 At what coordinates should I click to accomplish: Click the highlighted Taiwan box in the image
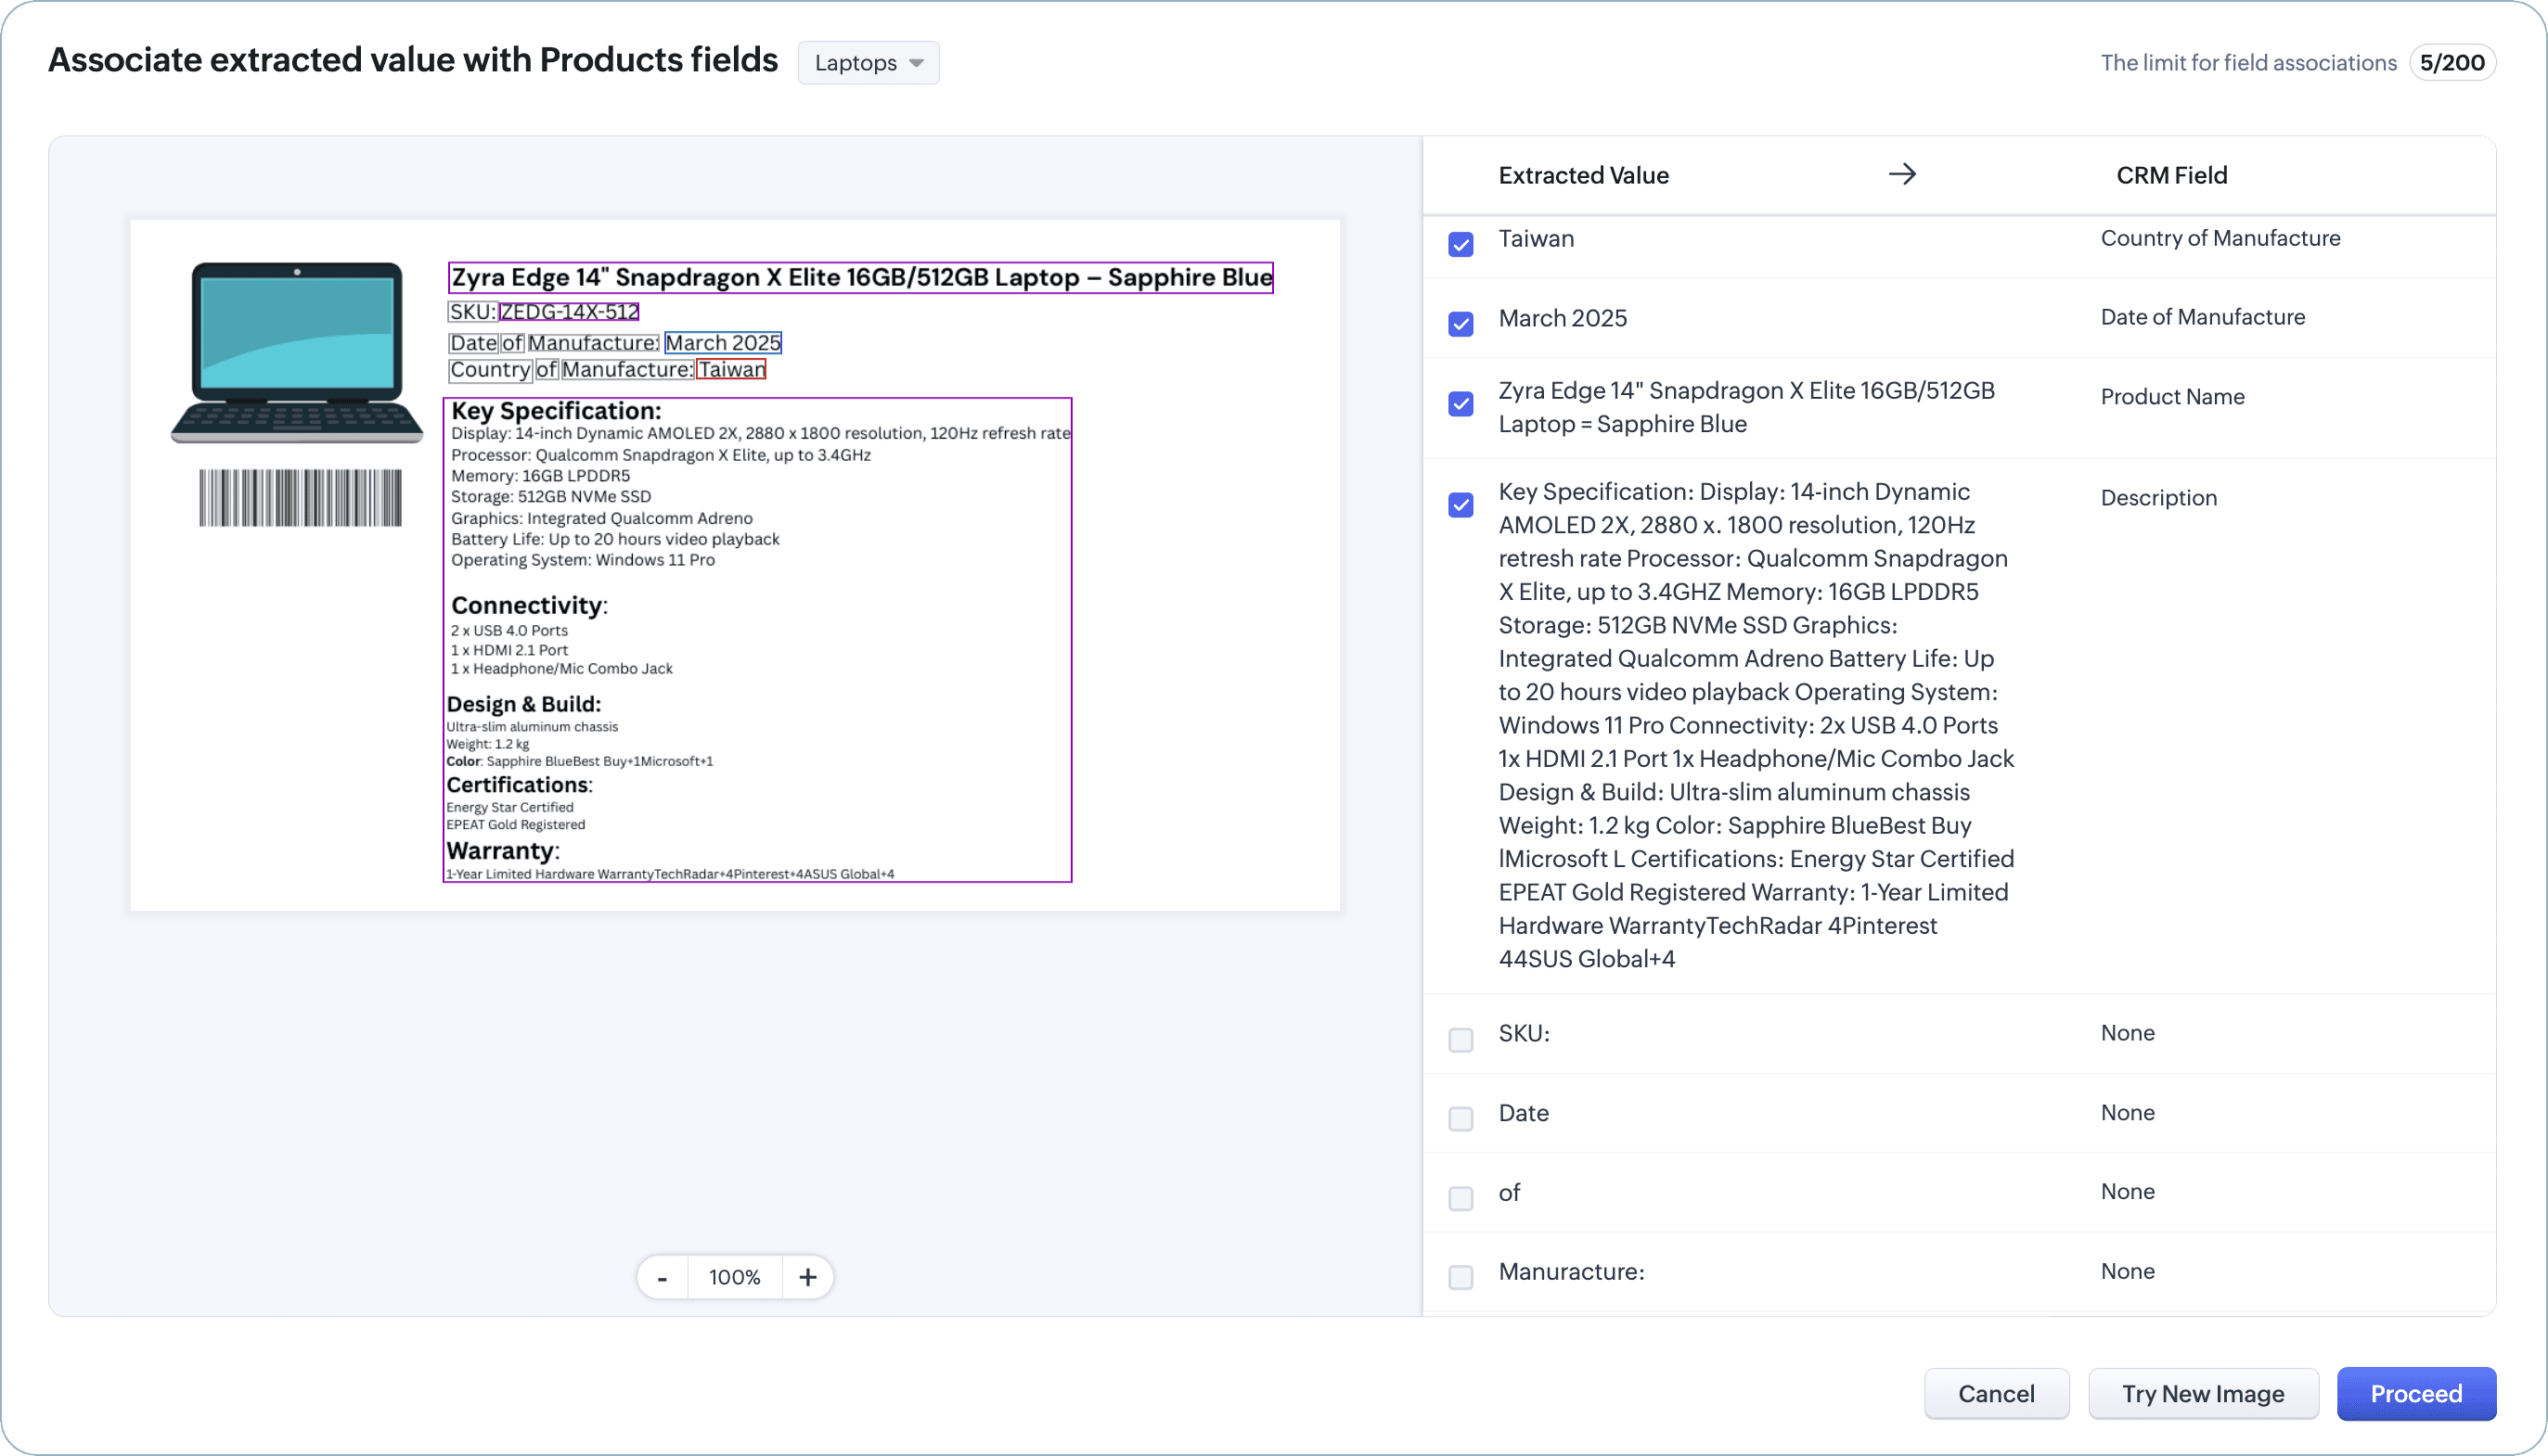(x=731, y=369)
